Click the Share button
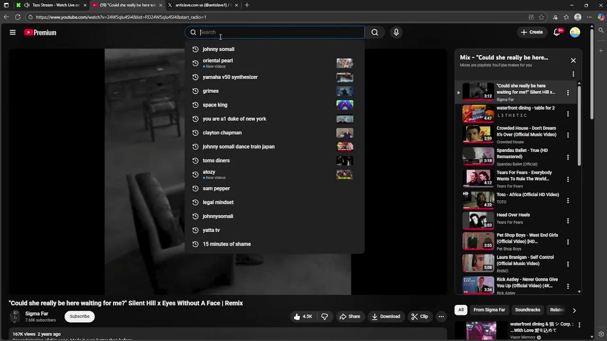 (x=349, y=316)
